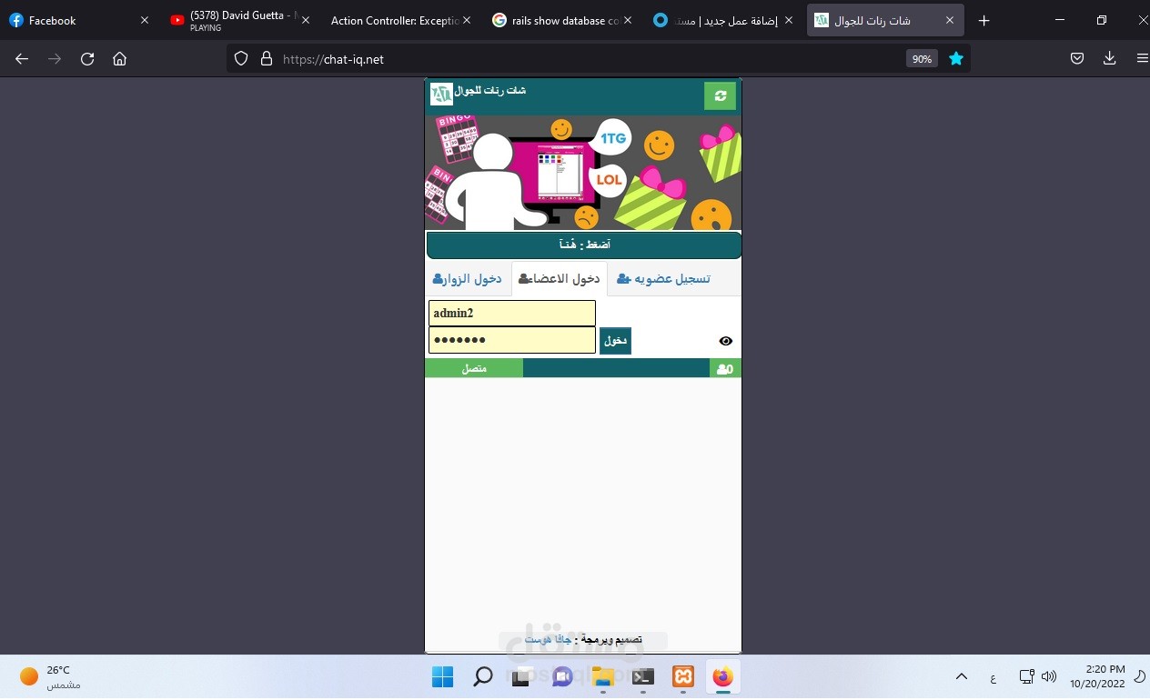Reveal the password with the eye toggle

725,341
